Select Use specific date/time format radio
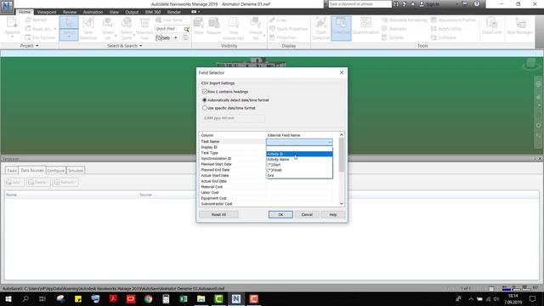This screenshot has width=544, height=306. pos(204,108)
